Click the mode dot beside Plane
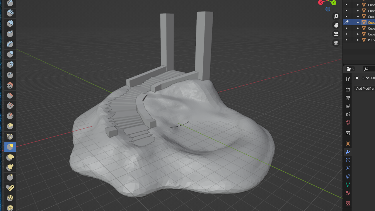375x211 pixels. click(x=346, y=40)
